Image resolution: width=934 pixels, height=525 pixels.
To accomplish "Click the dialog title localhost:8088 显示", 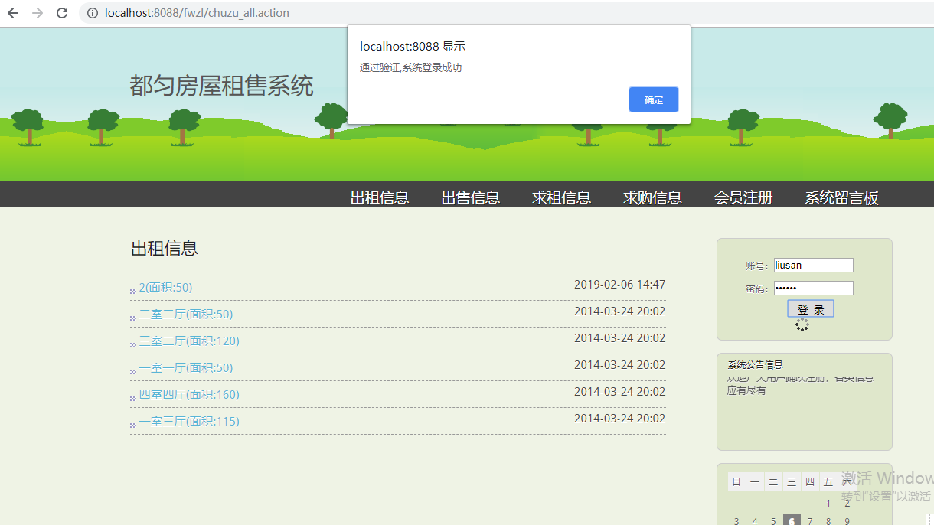I will tap(413, 47).
